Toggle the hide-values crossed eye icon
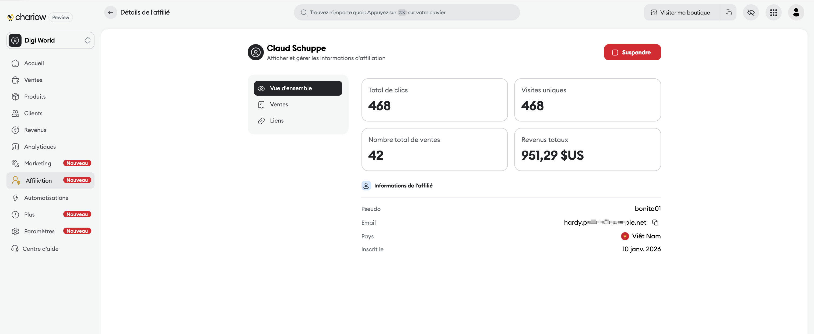 [750, 12]
